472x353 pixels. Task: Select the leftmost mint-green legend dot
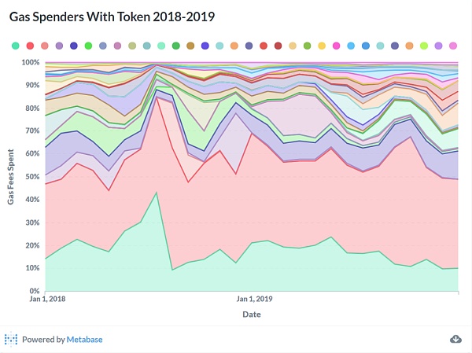pyautogui.click(x=15, y=47)
